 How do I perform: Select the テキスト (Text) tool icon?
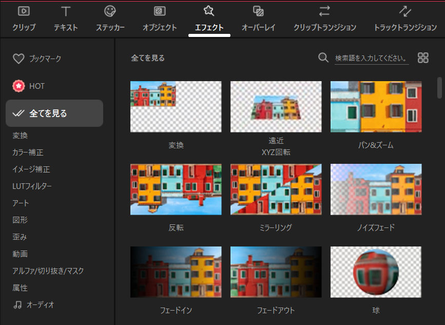click(x=66, y=11)
